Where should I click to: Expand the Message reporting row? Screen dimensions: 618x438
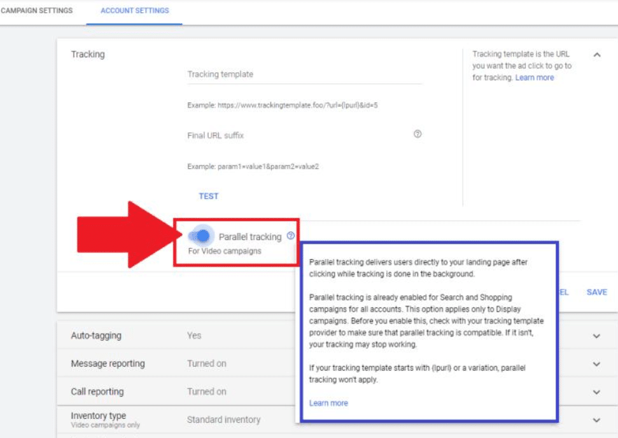(596, 362)
